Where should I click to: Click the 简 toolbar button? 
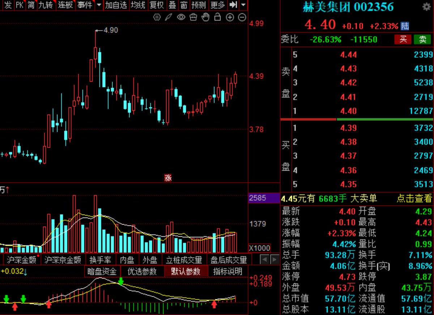click(31, 5)
